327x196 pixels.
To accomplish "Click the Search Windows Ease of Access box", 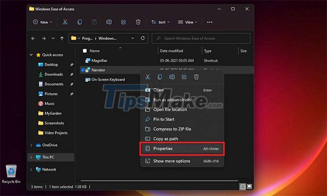I will coord(201,38).
